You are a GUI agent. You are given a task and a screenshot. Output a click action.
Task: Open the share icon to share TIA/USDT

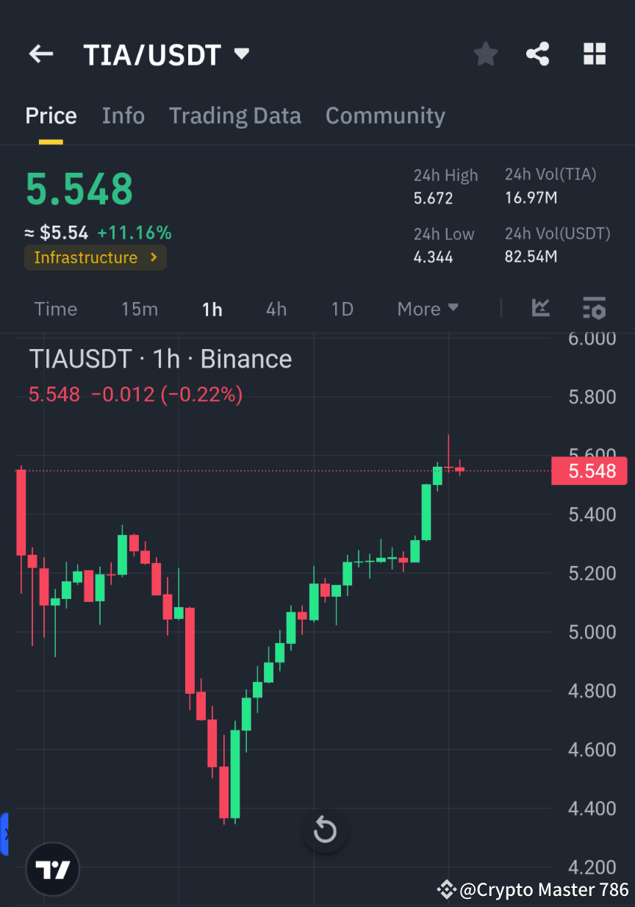pos(538,54)
